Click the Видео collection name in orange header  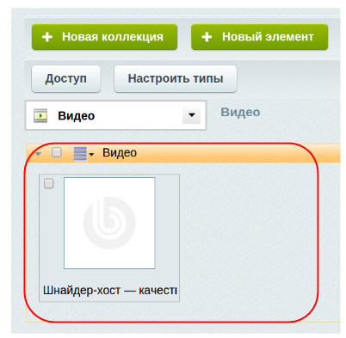[120, 152]
